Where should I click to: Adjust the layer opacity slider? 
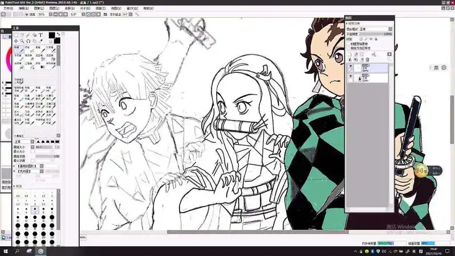tap(376, 34)
